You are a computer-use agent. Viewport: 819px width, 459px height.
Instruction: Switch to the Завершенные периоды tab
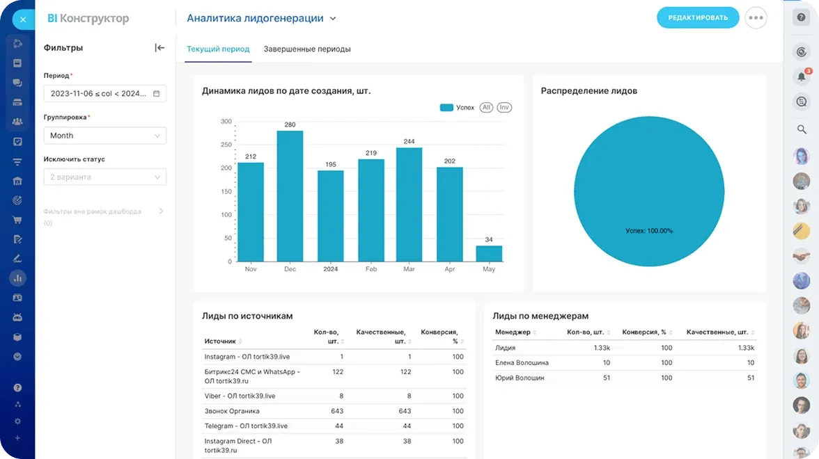[x=306, y=49]
